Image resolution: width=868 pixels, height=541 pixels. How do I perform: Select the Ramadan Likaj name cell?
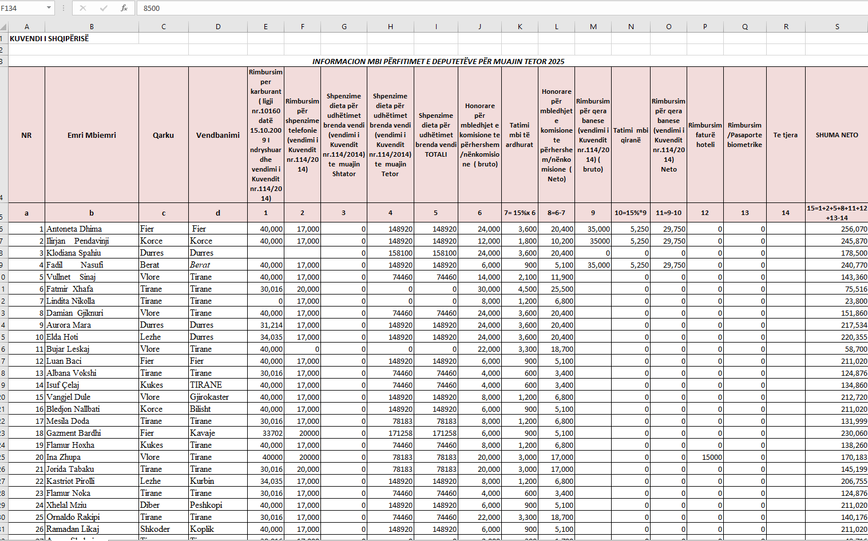(92, 529)
